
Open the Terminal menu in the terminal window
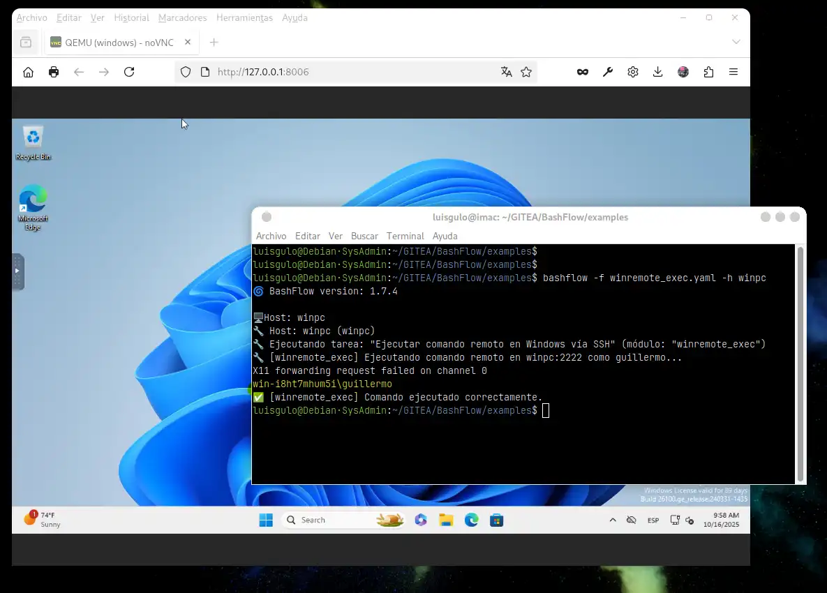[405, 236]
